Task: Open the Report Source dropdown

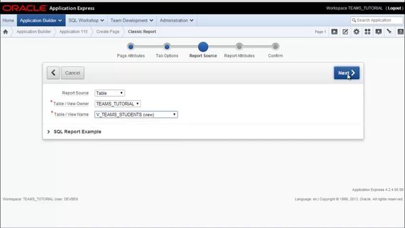Action: tap(109, 93)
